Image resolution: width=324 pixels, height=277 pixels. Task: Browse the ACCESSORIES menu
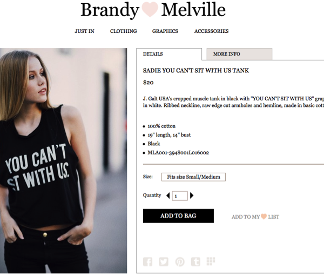211,31
